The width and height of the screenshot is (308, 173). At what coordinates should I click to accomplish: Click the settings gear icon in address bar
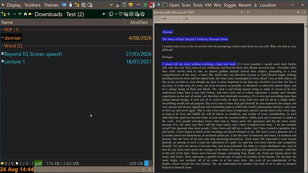tap(142, 14)
